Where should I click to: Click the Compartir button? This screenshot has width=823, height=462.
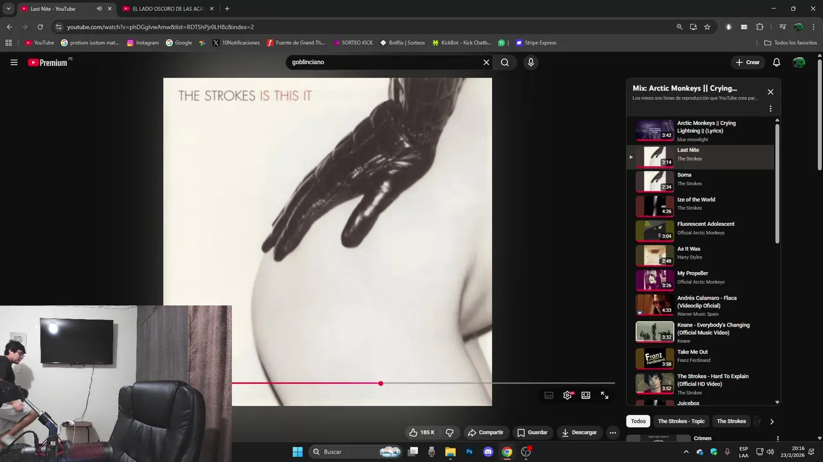click(x=485, y=432)
